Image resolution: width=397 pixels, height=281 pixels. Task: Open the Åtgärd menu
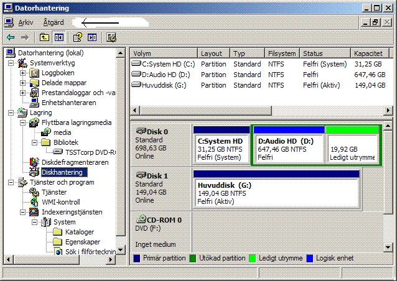click(54, 22)
